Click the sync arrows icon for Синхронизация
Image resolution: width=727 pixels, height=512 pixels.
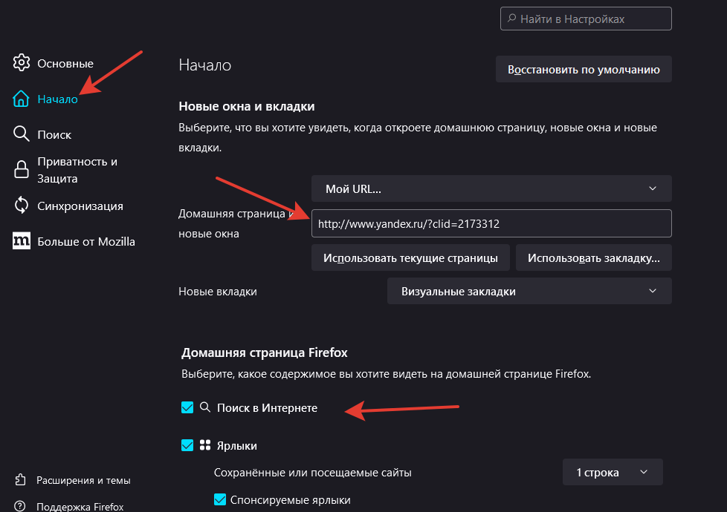pyautogui.click(x=21, y=206)
